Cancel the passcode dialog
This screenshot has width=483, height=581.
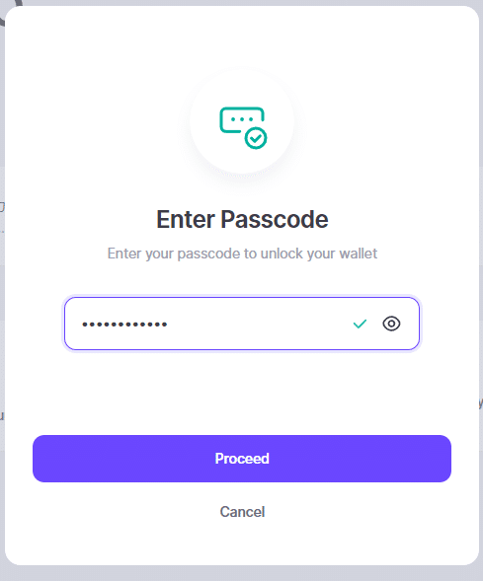click(x=242, y=512)
